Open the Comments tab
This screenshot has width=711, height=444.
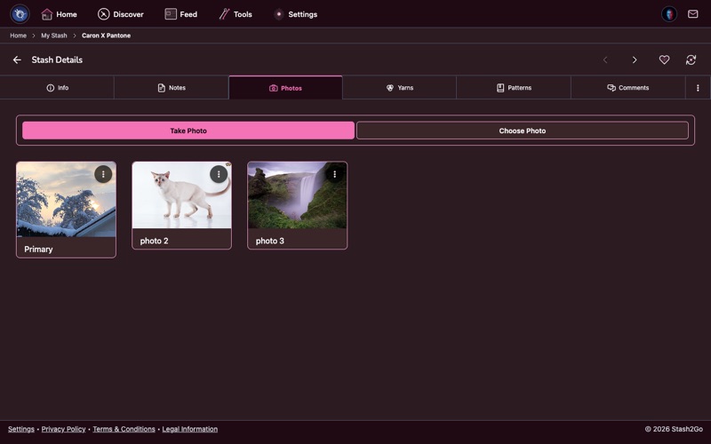coord(627,88)
